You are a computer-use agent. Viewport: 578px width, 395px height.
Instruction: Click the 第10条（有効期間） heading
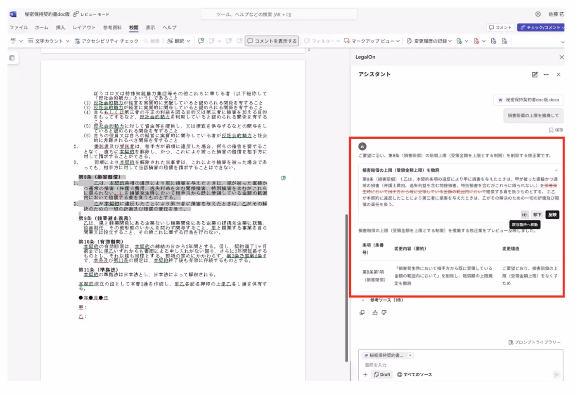click(x=101, y=241)
